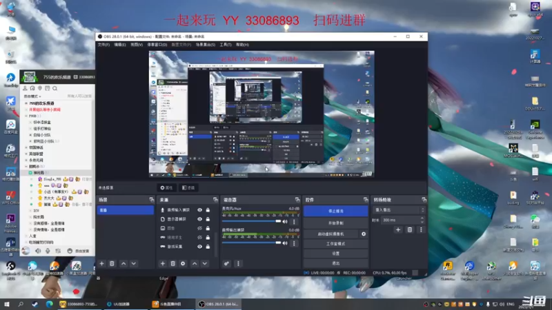Screen dimensions: 552x310
Task: Mute the audio output capture channel
Action: [285, 243]
